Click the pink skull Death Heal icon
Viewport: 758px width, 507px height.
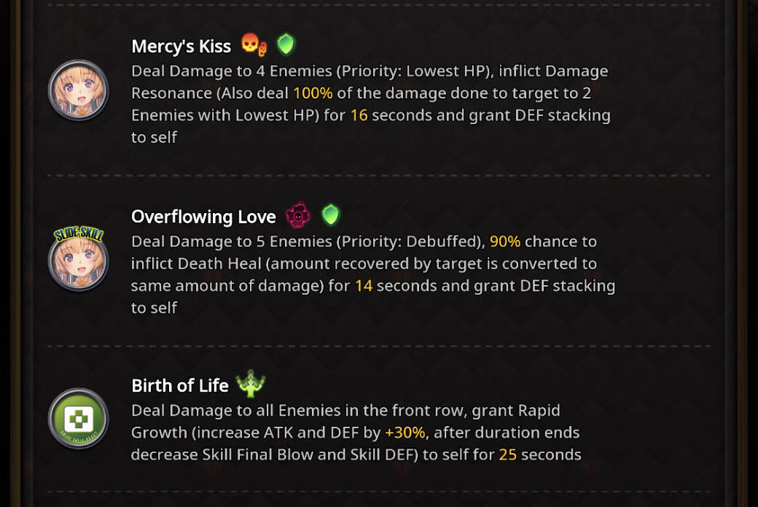point(298,215)
